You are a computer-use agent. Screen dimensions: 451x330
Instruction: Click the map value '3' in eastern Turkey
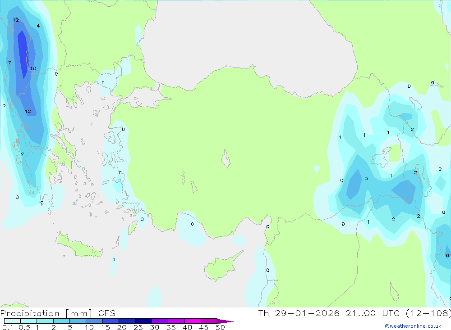[366, 179]
